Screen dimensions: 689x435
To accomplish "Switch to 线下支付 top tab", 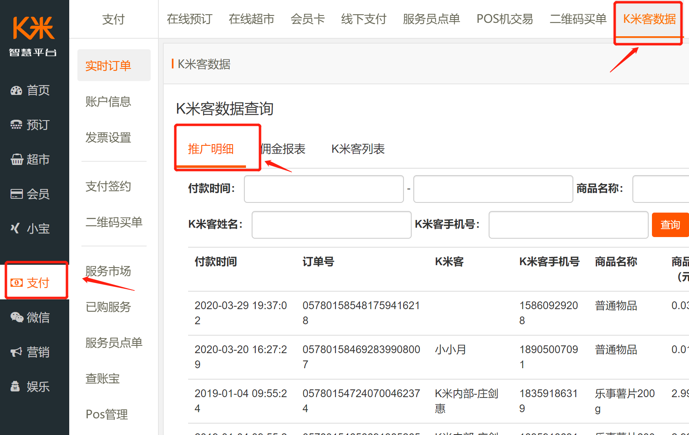I will coord(364,19).
